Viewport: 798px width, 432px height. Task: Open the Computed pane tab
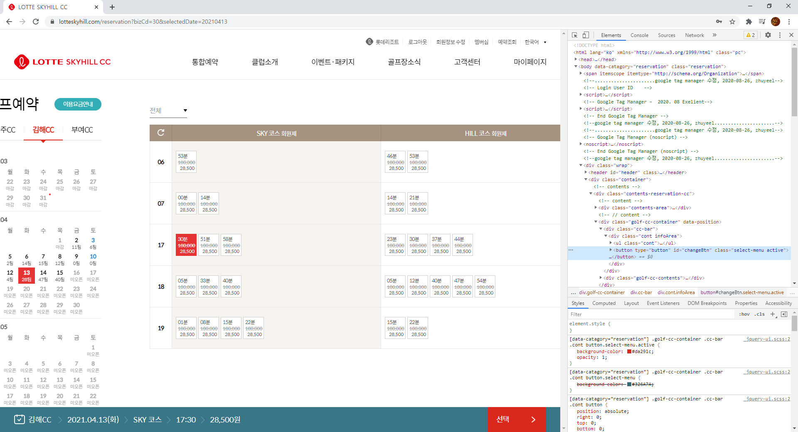[604, 303]
